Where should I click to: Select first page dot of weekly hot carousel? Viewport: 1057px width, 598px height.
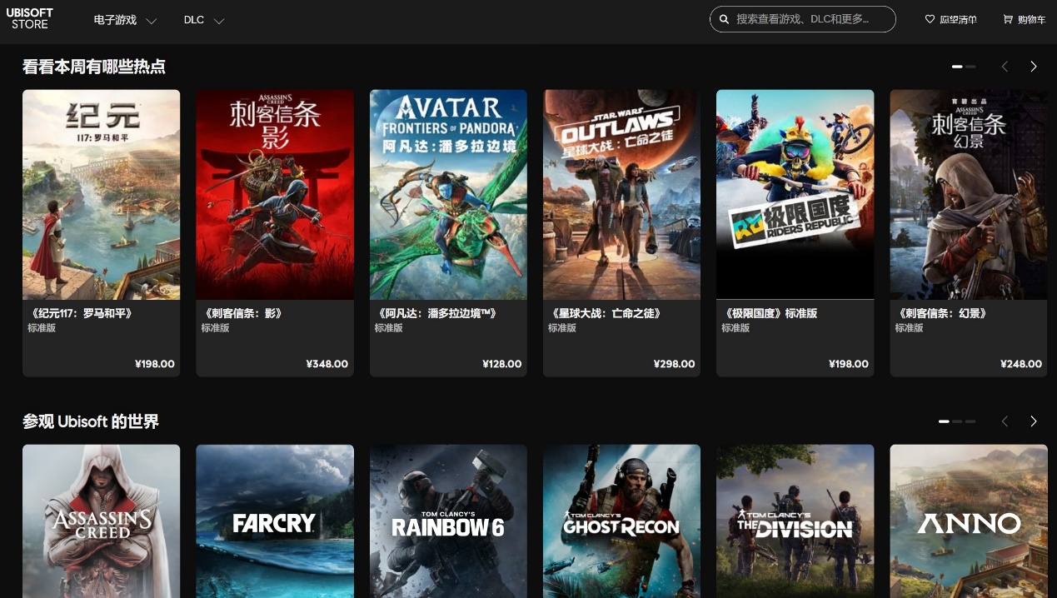[957, 67]
